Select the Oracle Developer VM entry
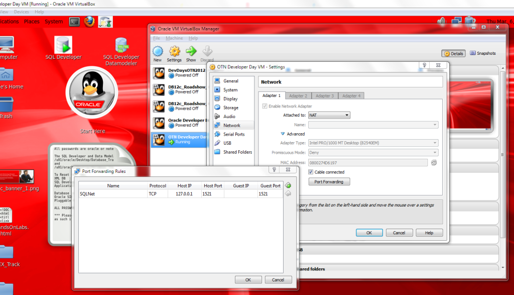 [180, 123]
